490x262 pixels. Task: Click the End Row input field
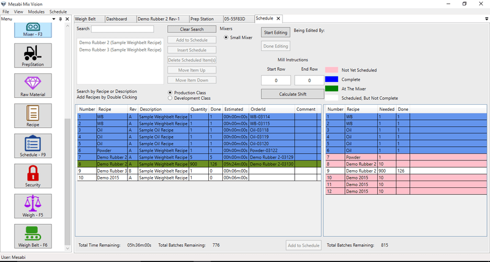(x=309, y=80)
